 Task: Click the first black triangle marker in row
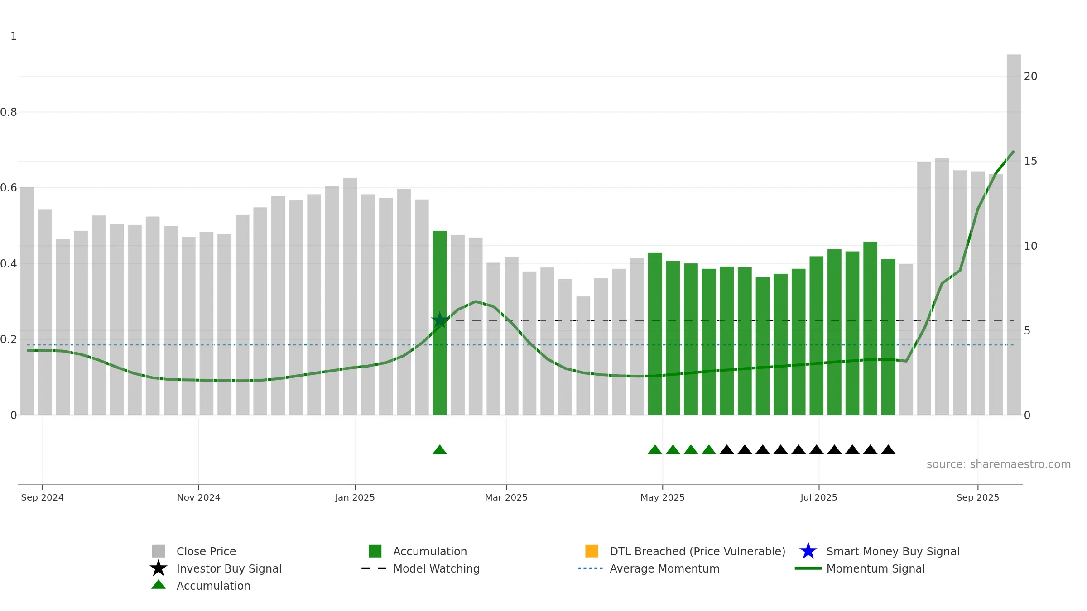click(726, 449)
